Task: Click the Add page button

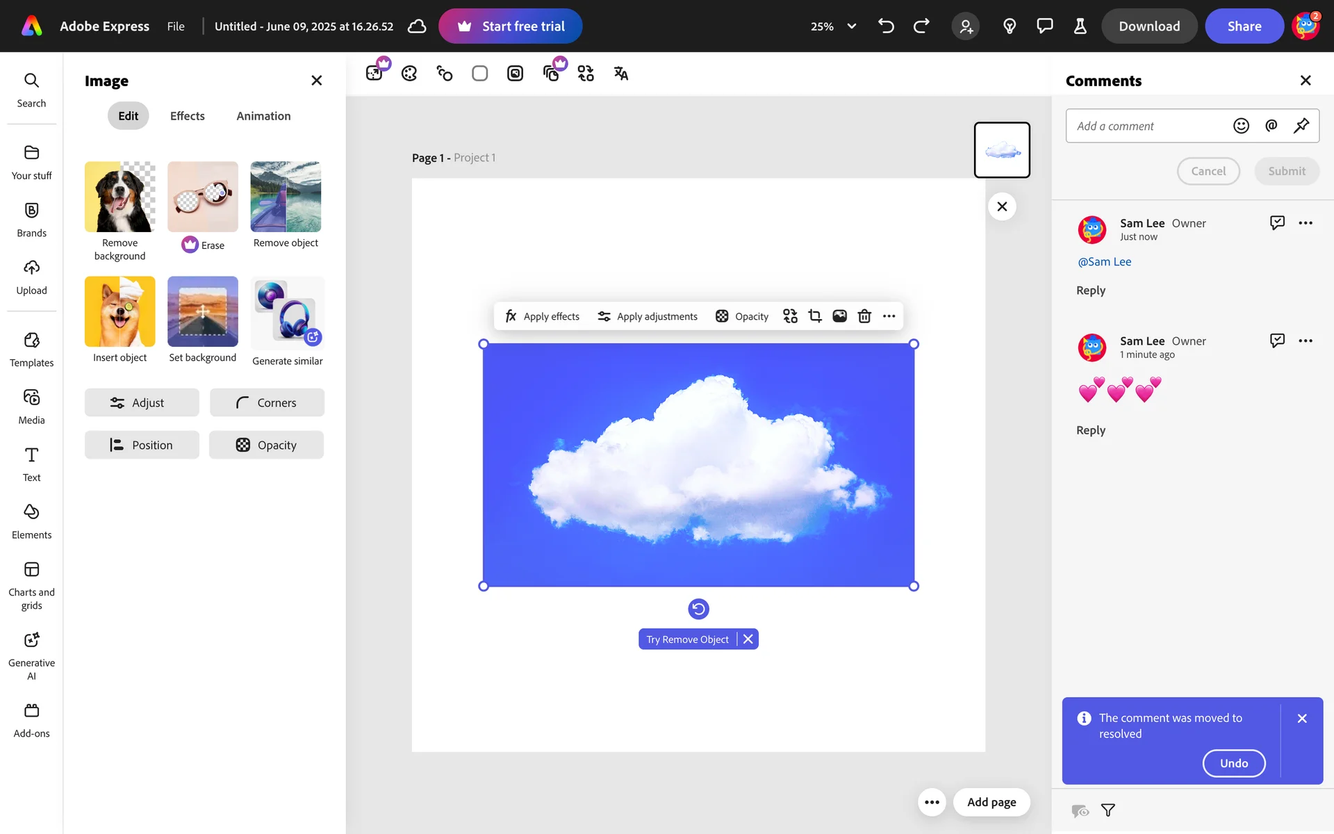Action: pyautogui.click(x=991, y=802)
